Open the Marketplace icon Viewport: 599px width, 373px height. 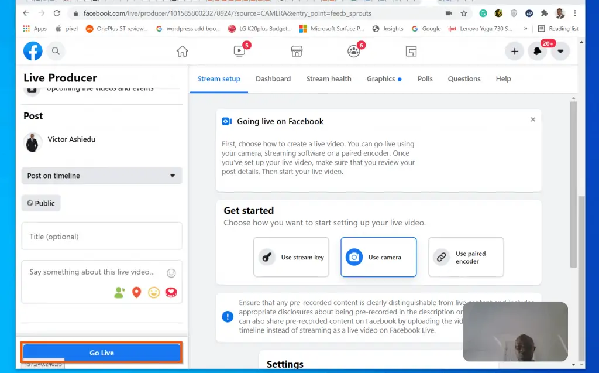297,51
